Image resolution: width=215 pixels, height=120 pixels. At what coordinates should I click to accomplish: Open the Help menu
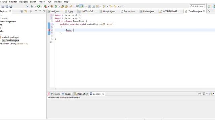[x=66, y=2]
